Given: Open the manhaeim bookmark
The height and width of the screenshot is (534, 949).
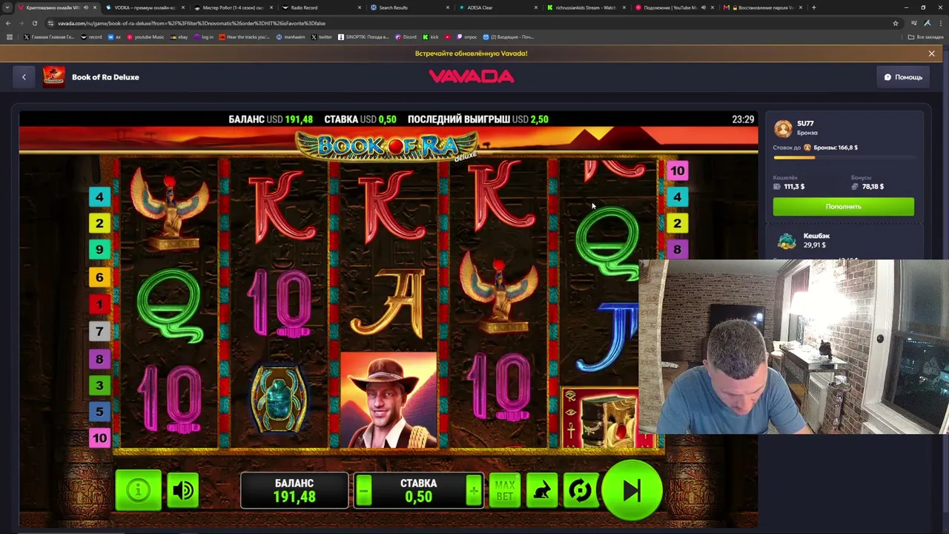Looking at the screenshot, I should tap(291, 37).
